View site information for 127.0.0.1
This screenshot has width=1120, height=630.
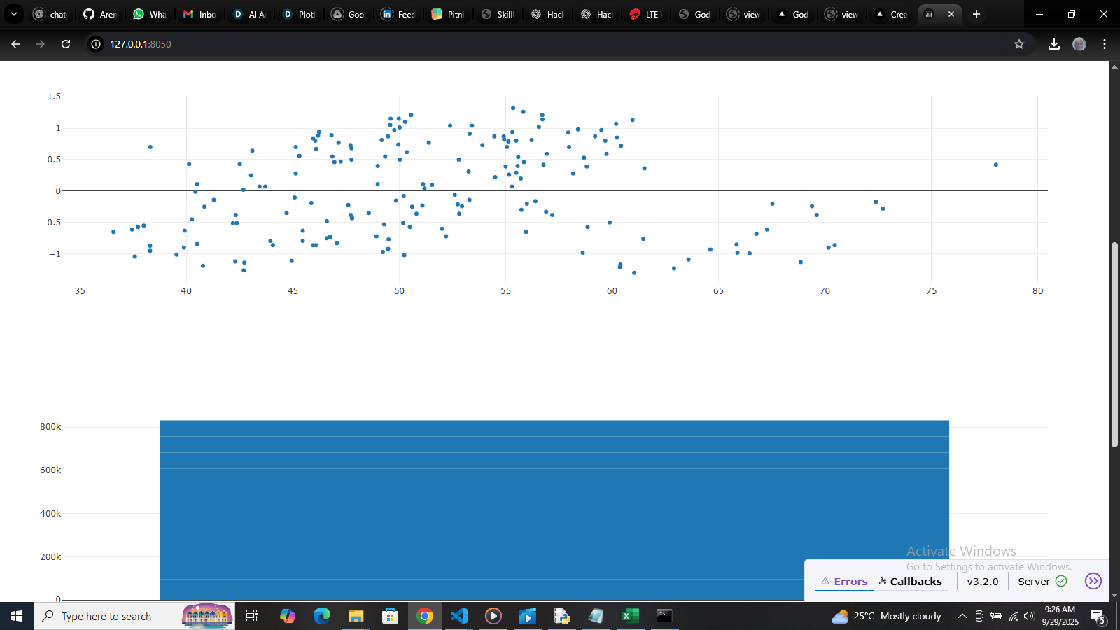click(x=96, y=44)
